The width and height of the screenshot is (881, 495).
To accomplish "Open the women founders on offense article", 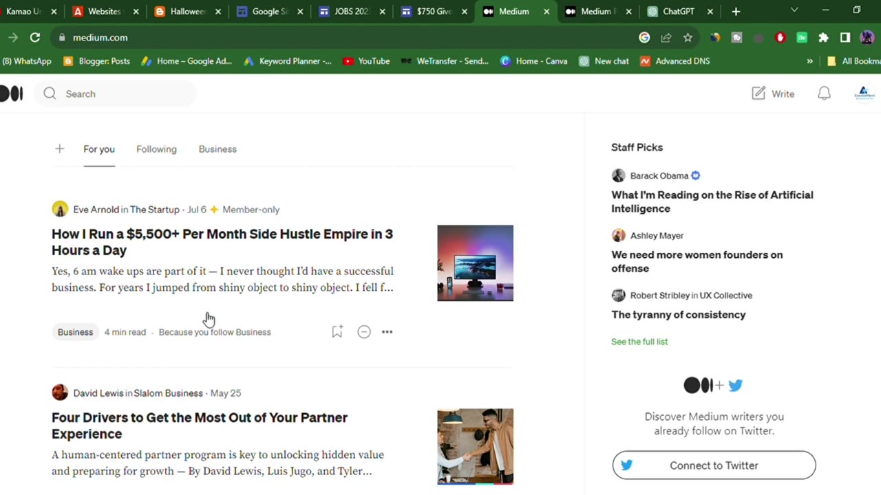I will pos(697,261).
